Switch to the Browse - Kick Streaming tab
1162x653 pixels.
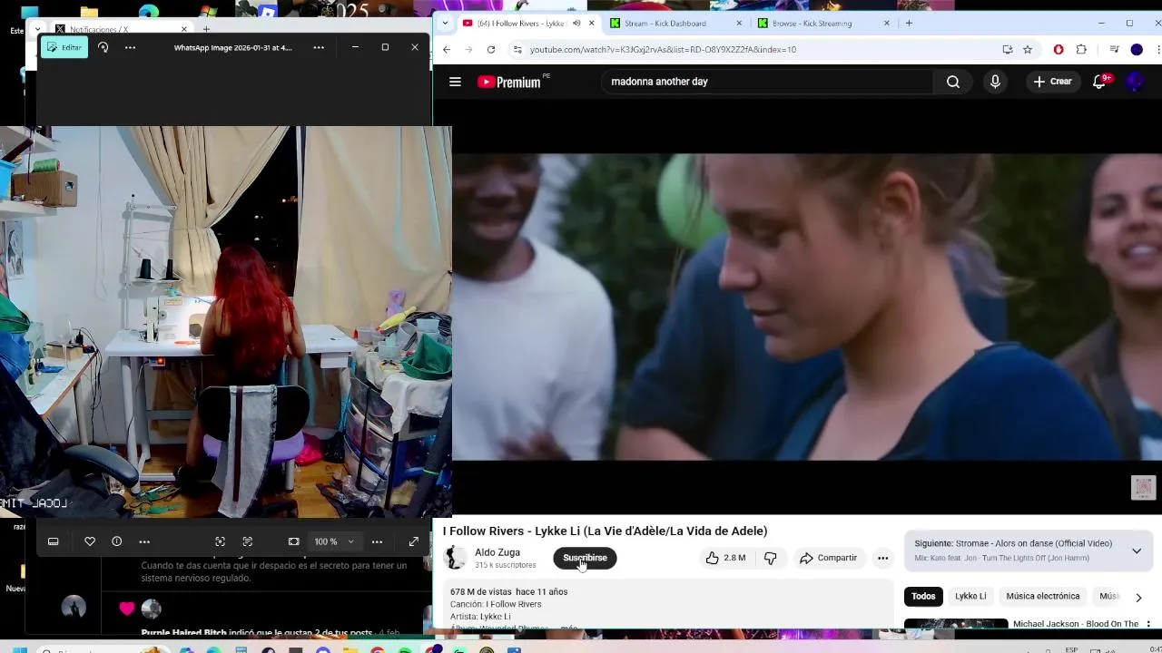pos(823,23)
